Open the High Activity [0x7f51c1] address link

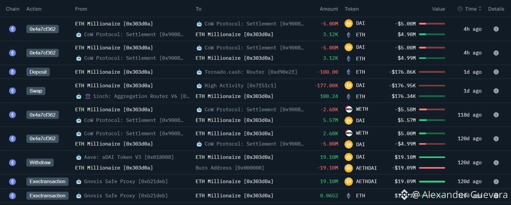pyautogui.click(x=240, y=86)
